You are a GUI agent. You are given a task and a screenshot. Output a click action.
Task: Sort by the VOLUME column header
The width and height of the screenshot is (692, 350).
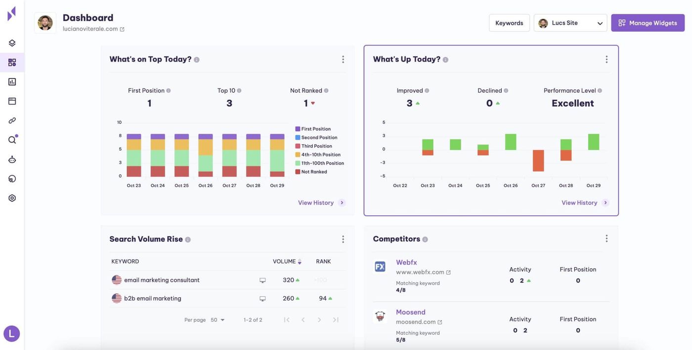[x=287, y=262]
